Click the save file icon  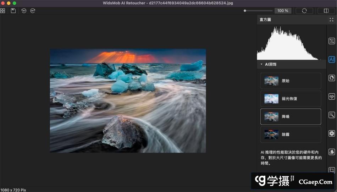tap(13, 11)
